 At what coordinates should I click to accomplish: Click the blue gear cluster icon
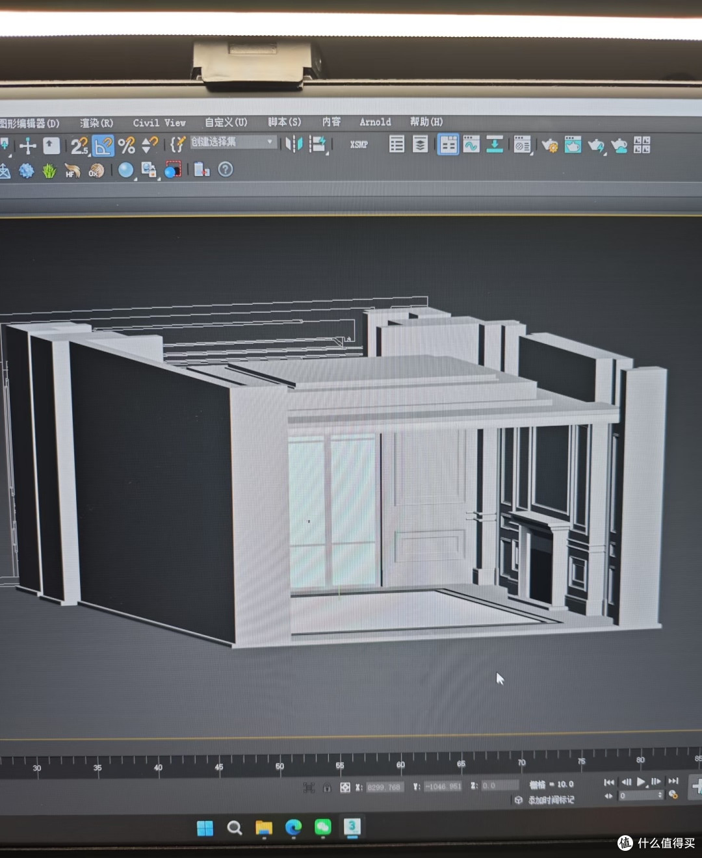pyautogui.click(x=27, y=171)
